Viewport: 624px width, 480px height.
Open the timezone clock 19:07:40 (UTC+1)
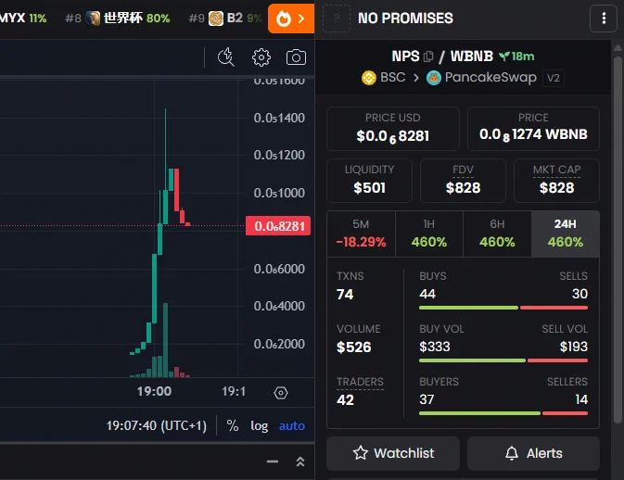pyautogui.click(x=157, y=425)
